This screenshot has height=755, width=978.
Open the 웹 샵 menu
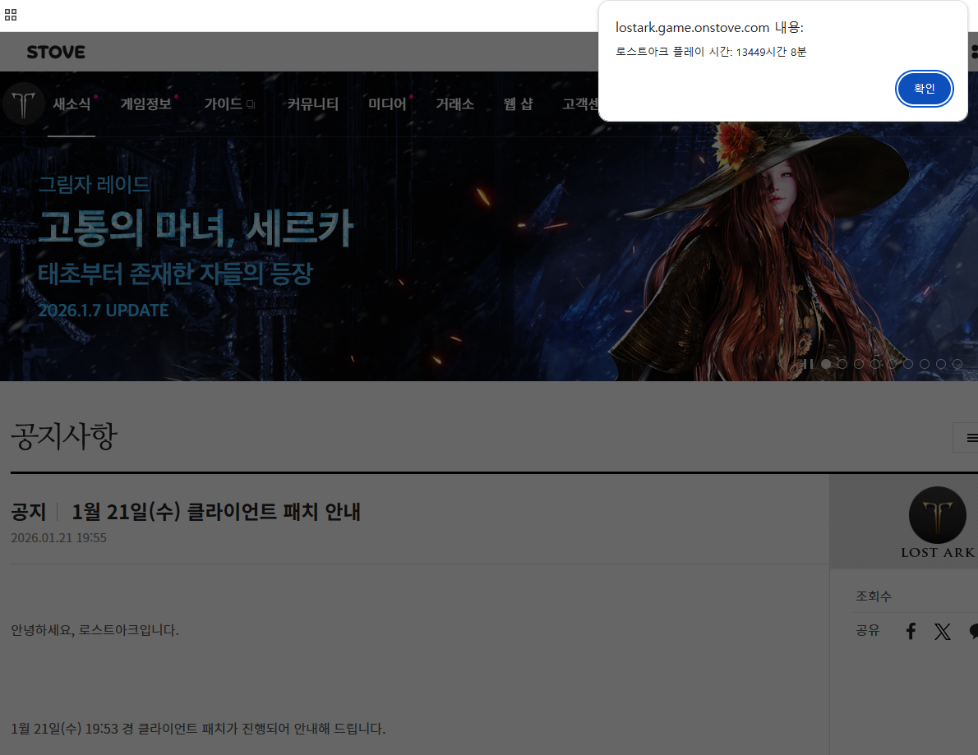(x=519, y=104)
